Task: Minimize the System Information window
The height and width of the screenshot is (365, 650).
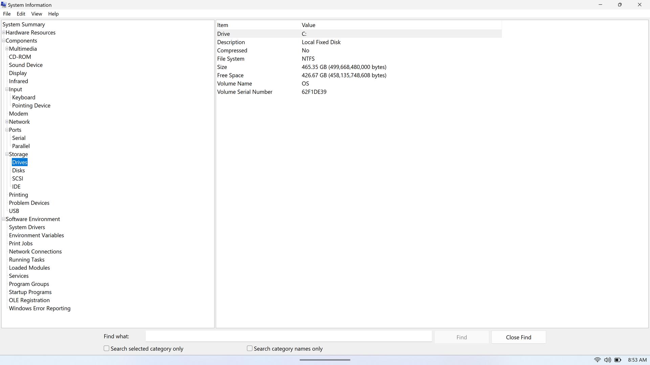Action: point(600,5)
